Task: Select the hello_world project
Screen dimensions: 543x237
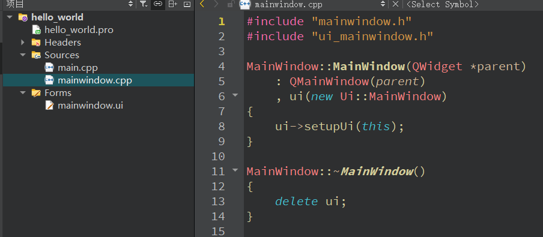Action: [58, 17]
